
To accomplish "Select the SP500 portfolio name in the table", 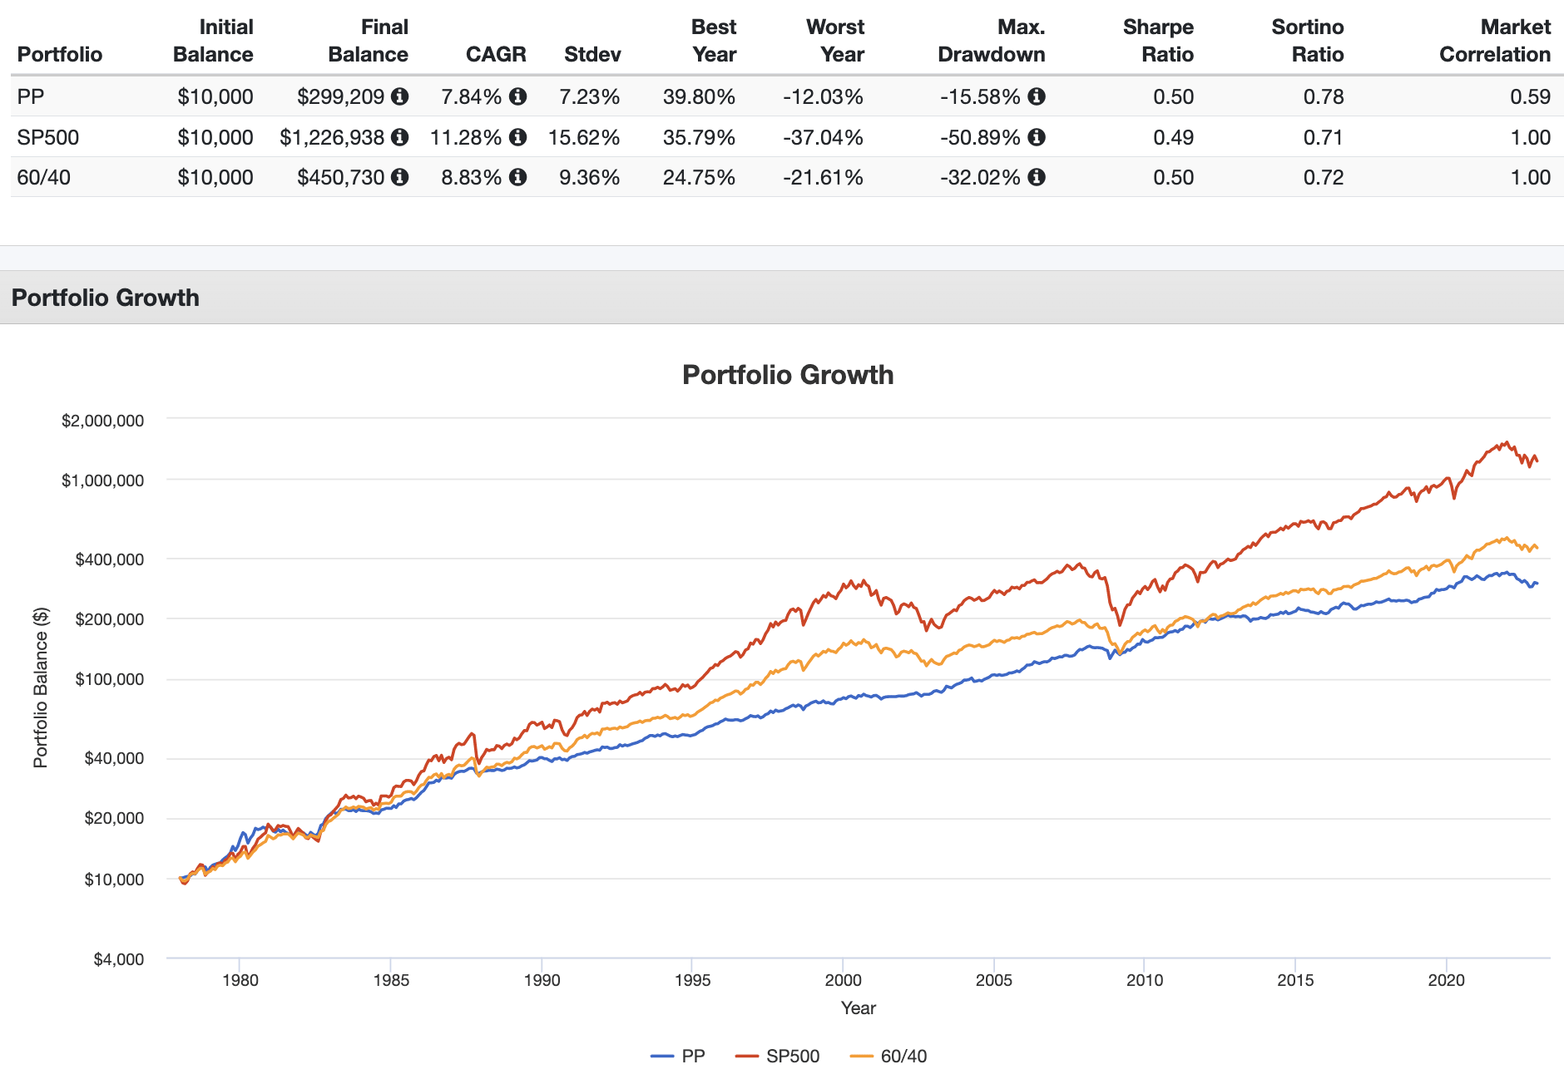I will [x=48, y=137].
